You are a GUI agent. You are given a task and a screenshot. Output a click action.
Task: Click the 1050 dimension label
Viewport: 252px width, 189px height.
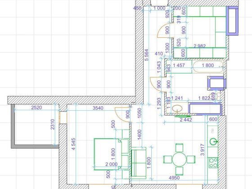[139, 112]
